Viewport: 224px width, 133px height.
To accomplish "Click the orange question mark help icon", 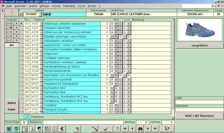I will pos(12,12).
